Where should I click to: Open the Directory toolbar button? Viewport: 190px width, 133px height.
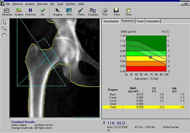[31, 11]
